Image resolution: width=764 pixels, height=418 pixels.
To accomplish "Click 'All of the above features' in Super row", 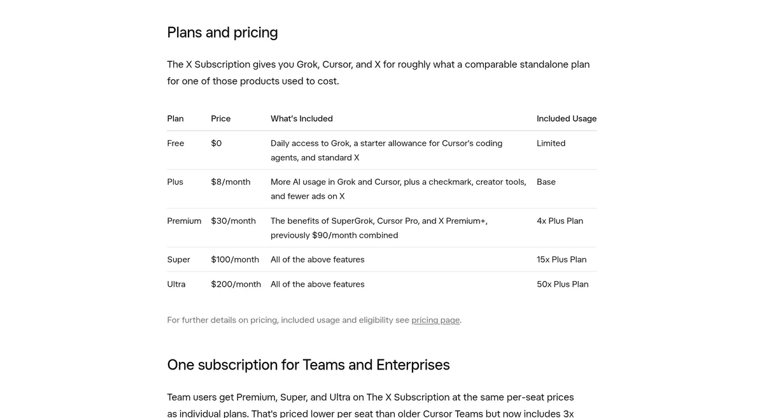I will click(x=318, y=260).
